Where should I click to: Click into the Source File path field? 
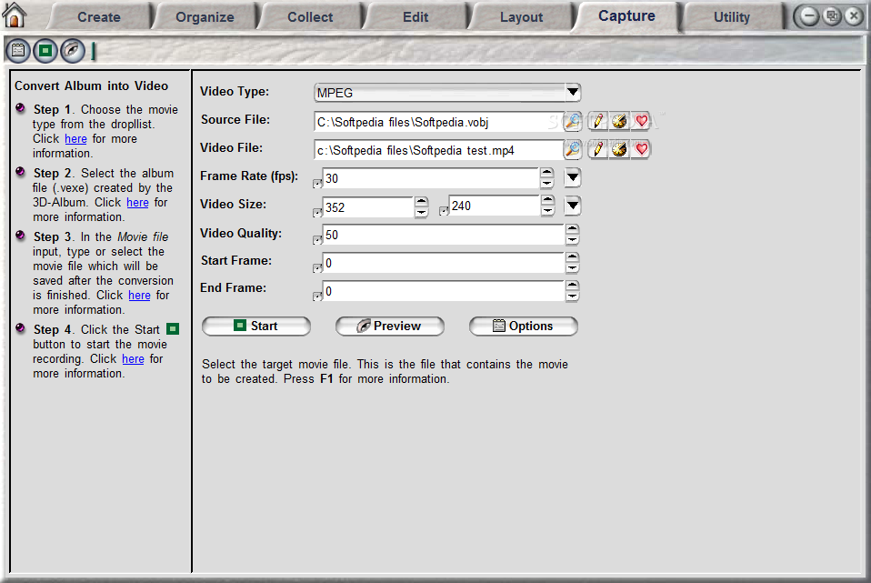point(439,122)
